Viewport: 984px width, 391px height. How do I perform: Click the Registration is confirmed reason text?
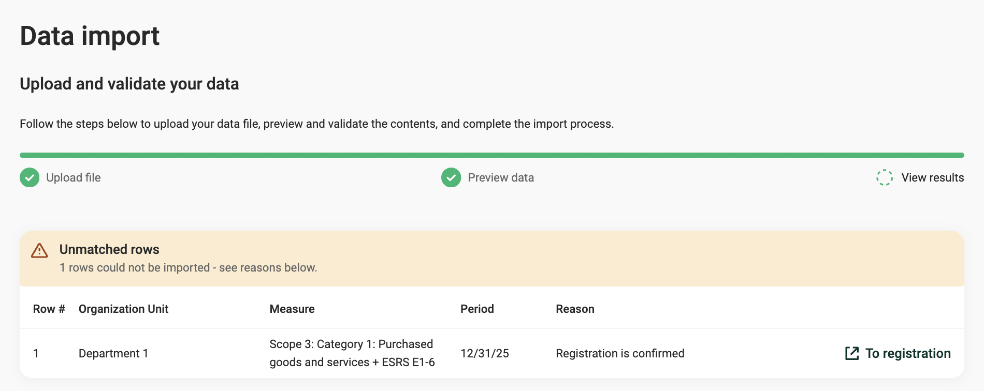pyautogui.click(x=620, y=353)
